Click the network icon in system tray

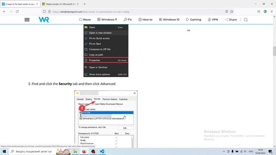(241, 152)
